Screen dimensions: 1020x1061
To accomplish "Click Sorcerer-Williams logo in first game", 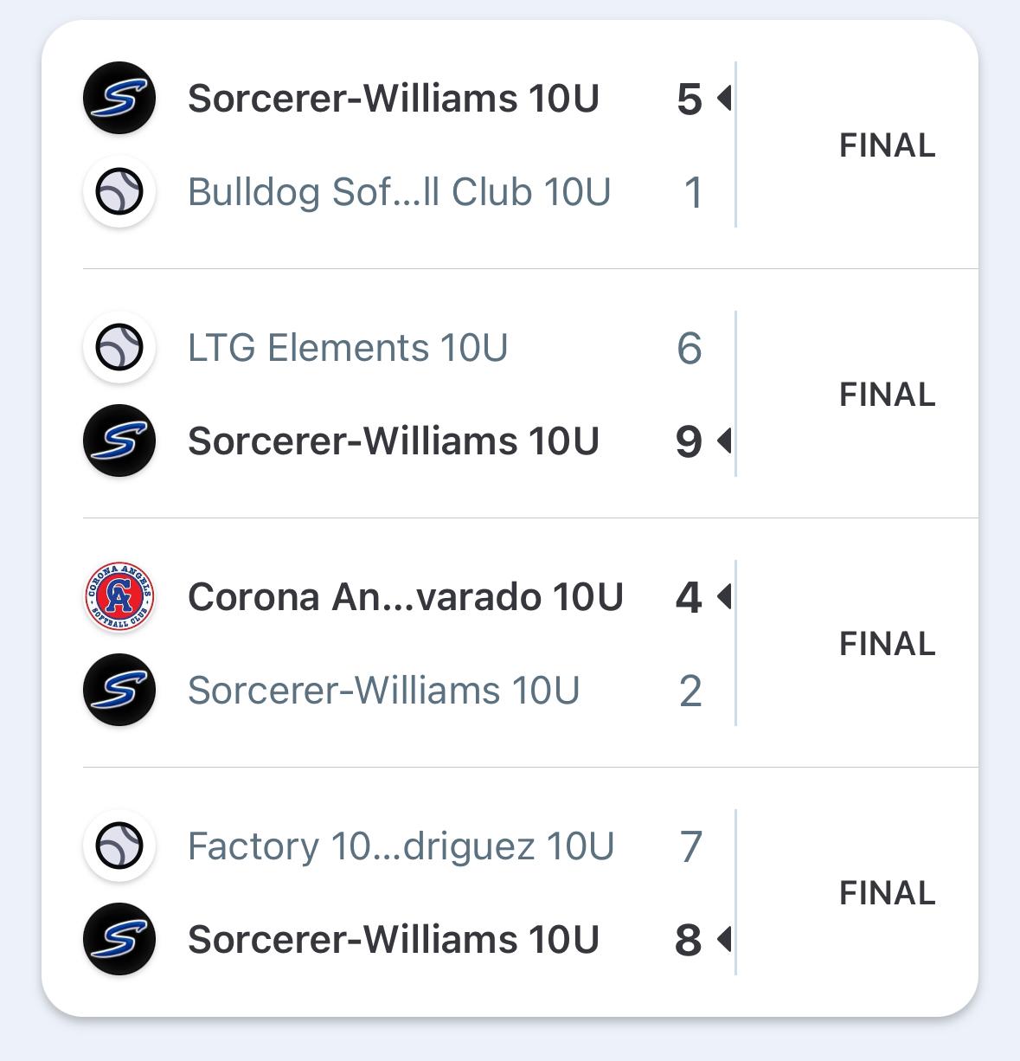I will 119,98.
